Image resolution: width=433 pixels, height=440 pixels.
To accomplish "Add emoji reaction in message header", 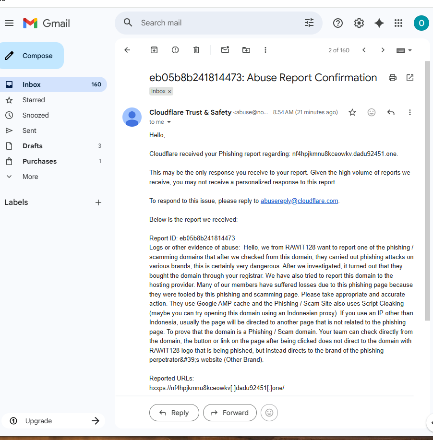I will pyautogui.click(x=372, y=113).
